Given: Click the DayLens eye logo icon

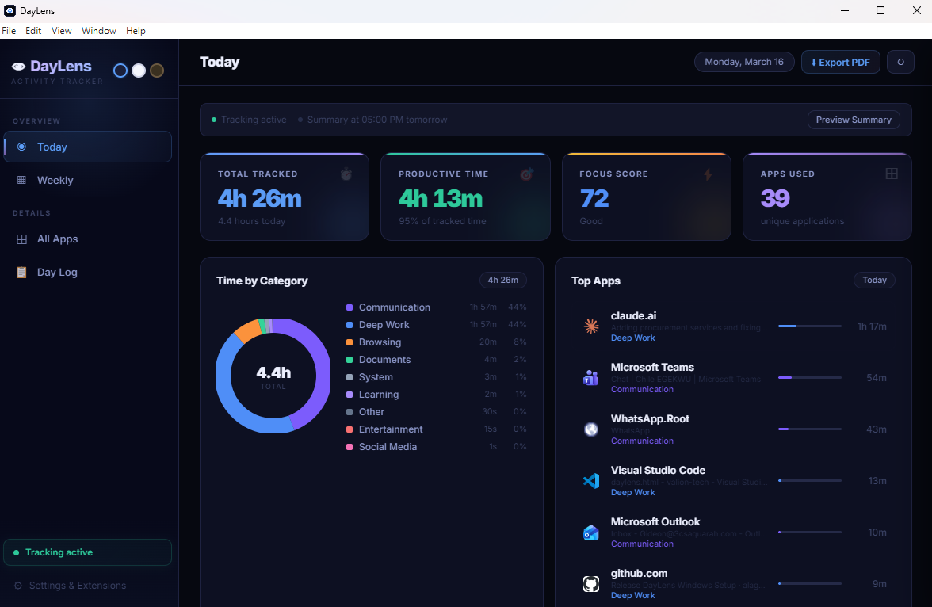Looking at the screenshot, I should click(18, 67).
